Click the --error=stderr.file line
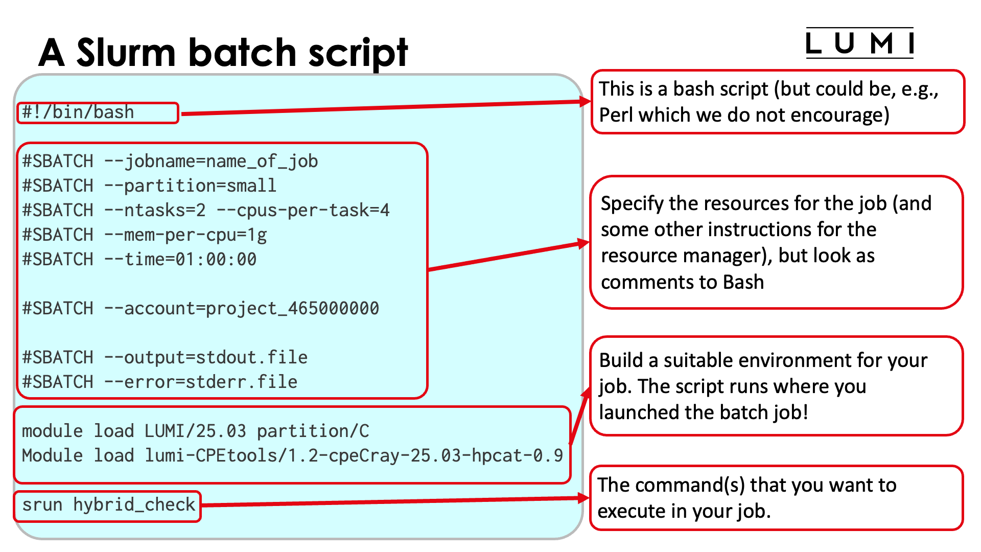Image resolution: width=981 pixels, height=552 pixels. click(x=158, y=381)
